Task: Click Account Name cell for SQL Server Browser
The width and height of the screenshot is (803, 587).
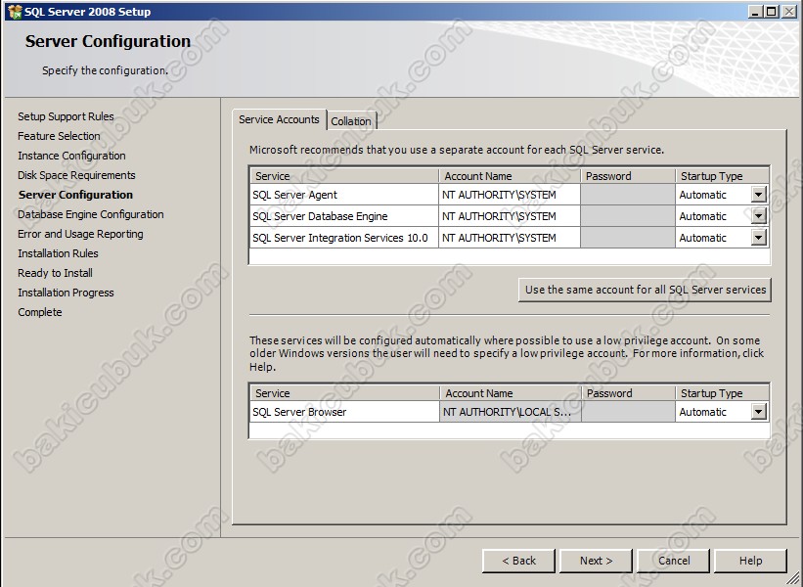Action: pyautogui.click(x=511, y=412)
